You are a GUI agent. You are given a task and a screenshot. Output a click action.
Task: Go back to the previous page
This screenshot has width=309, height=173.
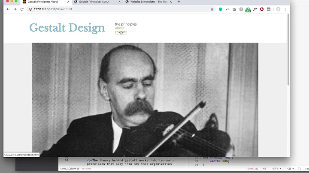coord(8,9)
